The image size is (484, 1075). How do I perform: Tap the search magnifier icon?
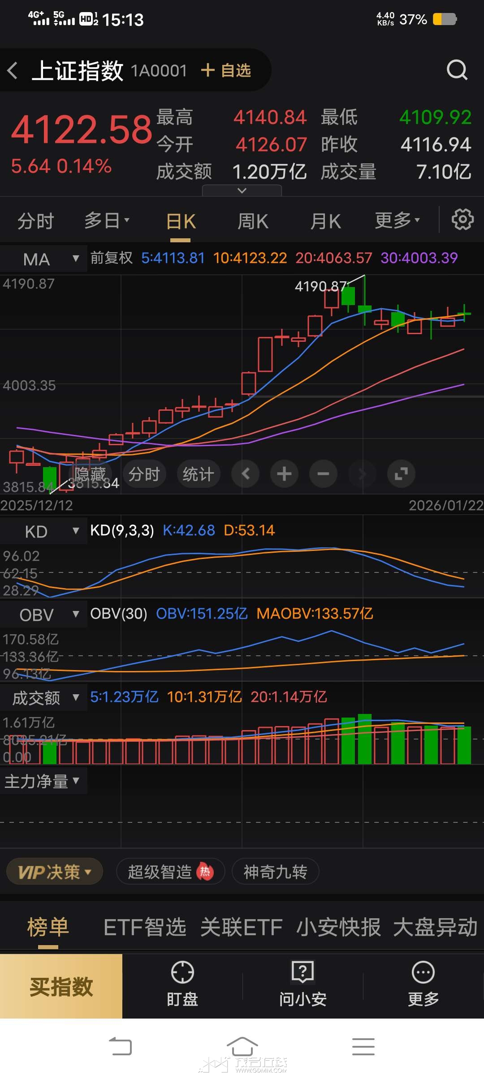tap(457, 70)
